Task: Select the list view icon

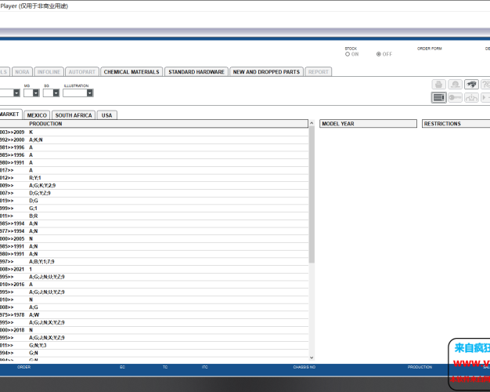Action: click(x=439, y=98)
